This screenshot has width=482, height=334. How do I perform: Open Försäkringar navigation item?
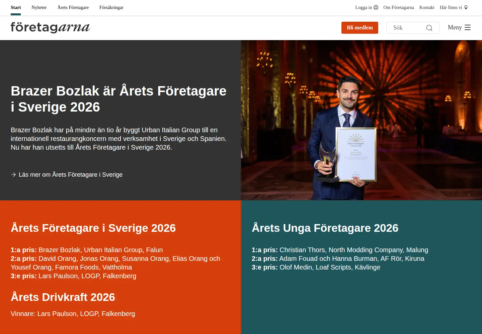click(111, 7)
